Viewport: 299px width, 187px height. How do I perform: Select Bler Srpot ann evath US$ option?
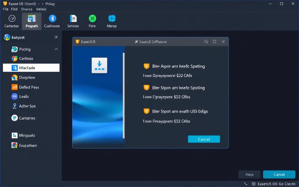coord(180,111)
